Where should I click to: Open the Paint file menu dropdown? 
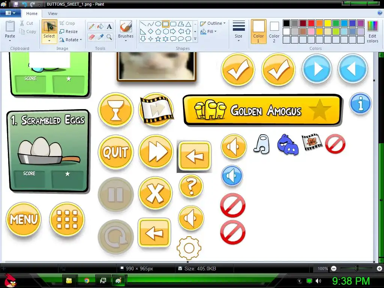[x=10, y=13]
